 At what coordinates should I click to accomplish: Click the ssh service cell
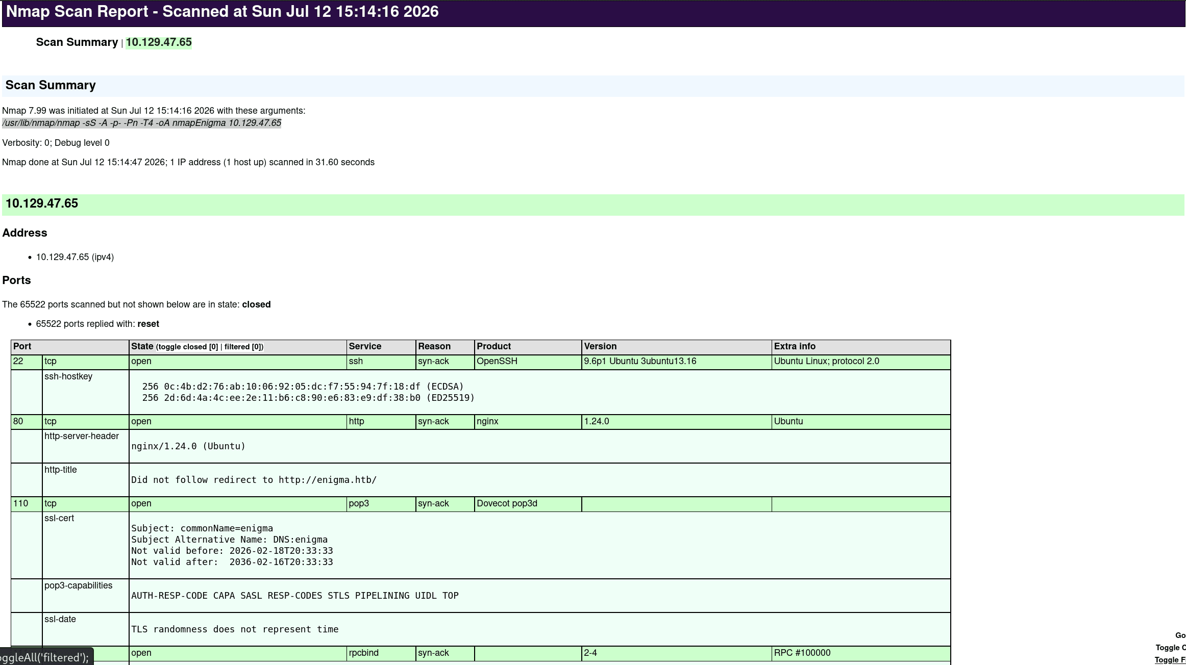tap(381, 362)
